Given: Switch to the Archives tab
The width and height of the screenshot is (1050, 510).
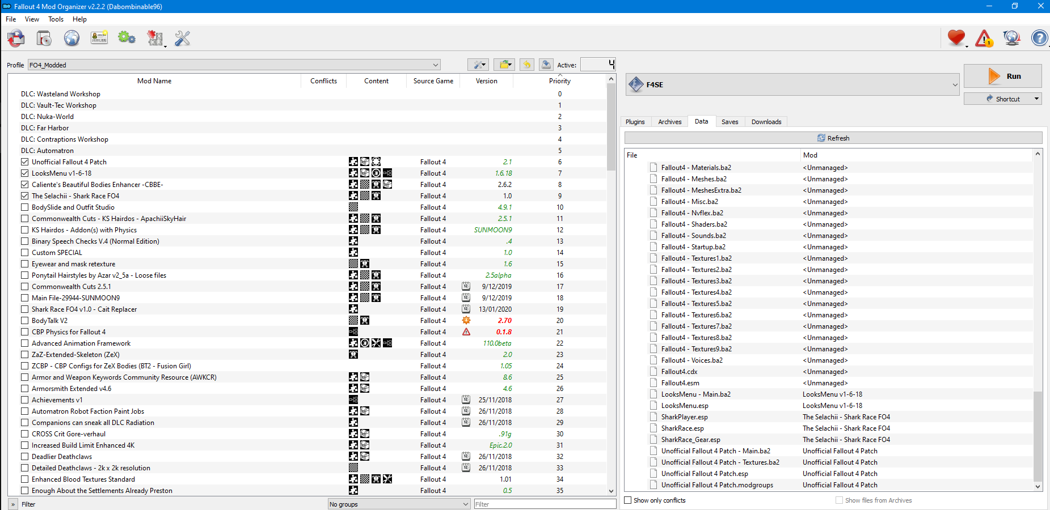Looking at the screenshot, I should [669, 122].
